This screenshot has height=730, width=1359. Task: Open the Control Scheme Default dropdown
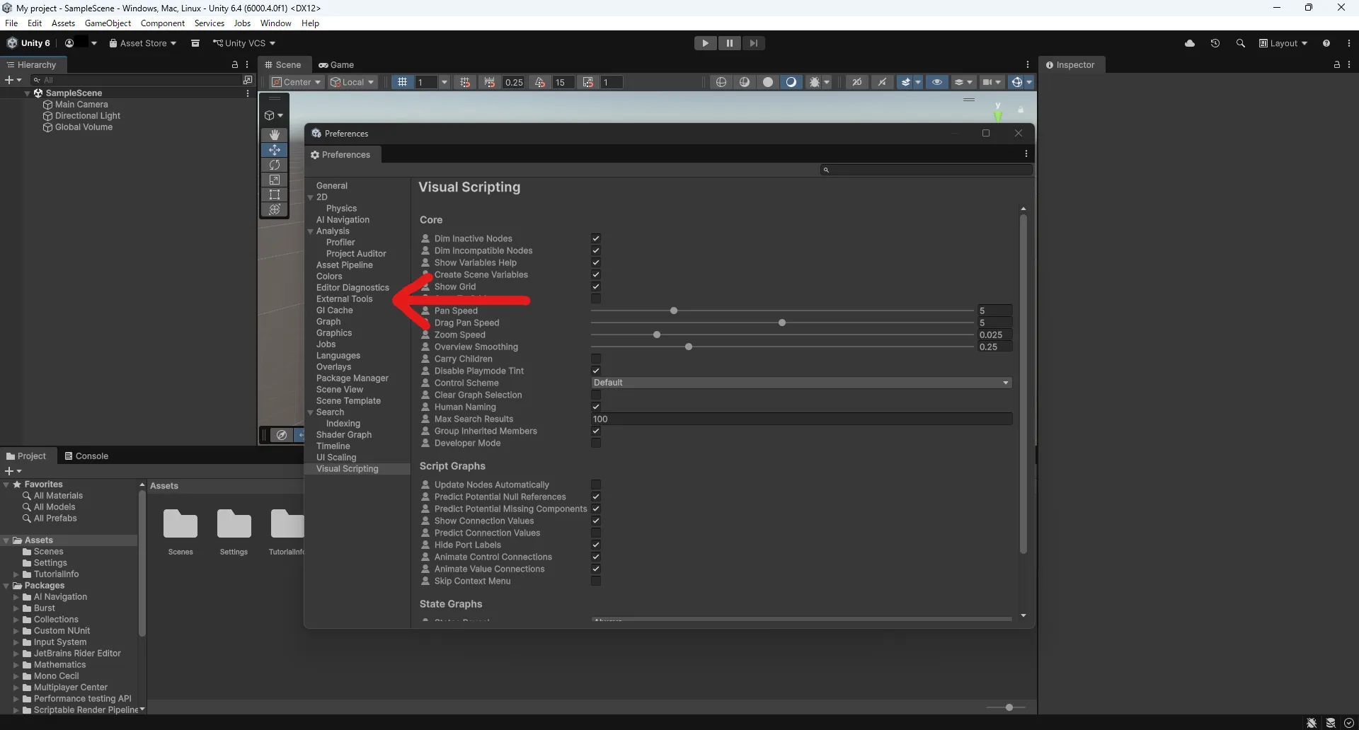[801, 382]
